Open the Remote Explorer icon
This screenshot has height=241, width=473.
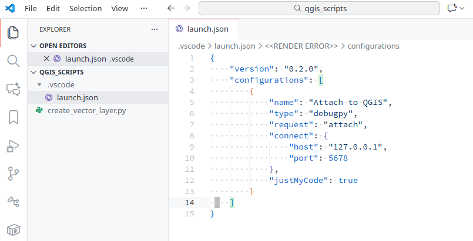click(x=13, y=202)
